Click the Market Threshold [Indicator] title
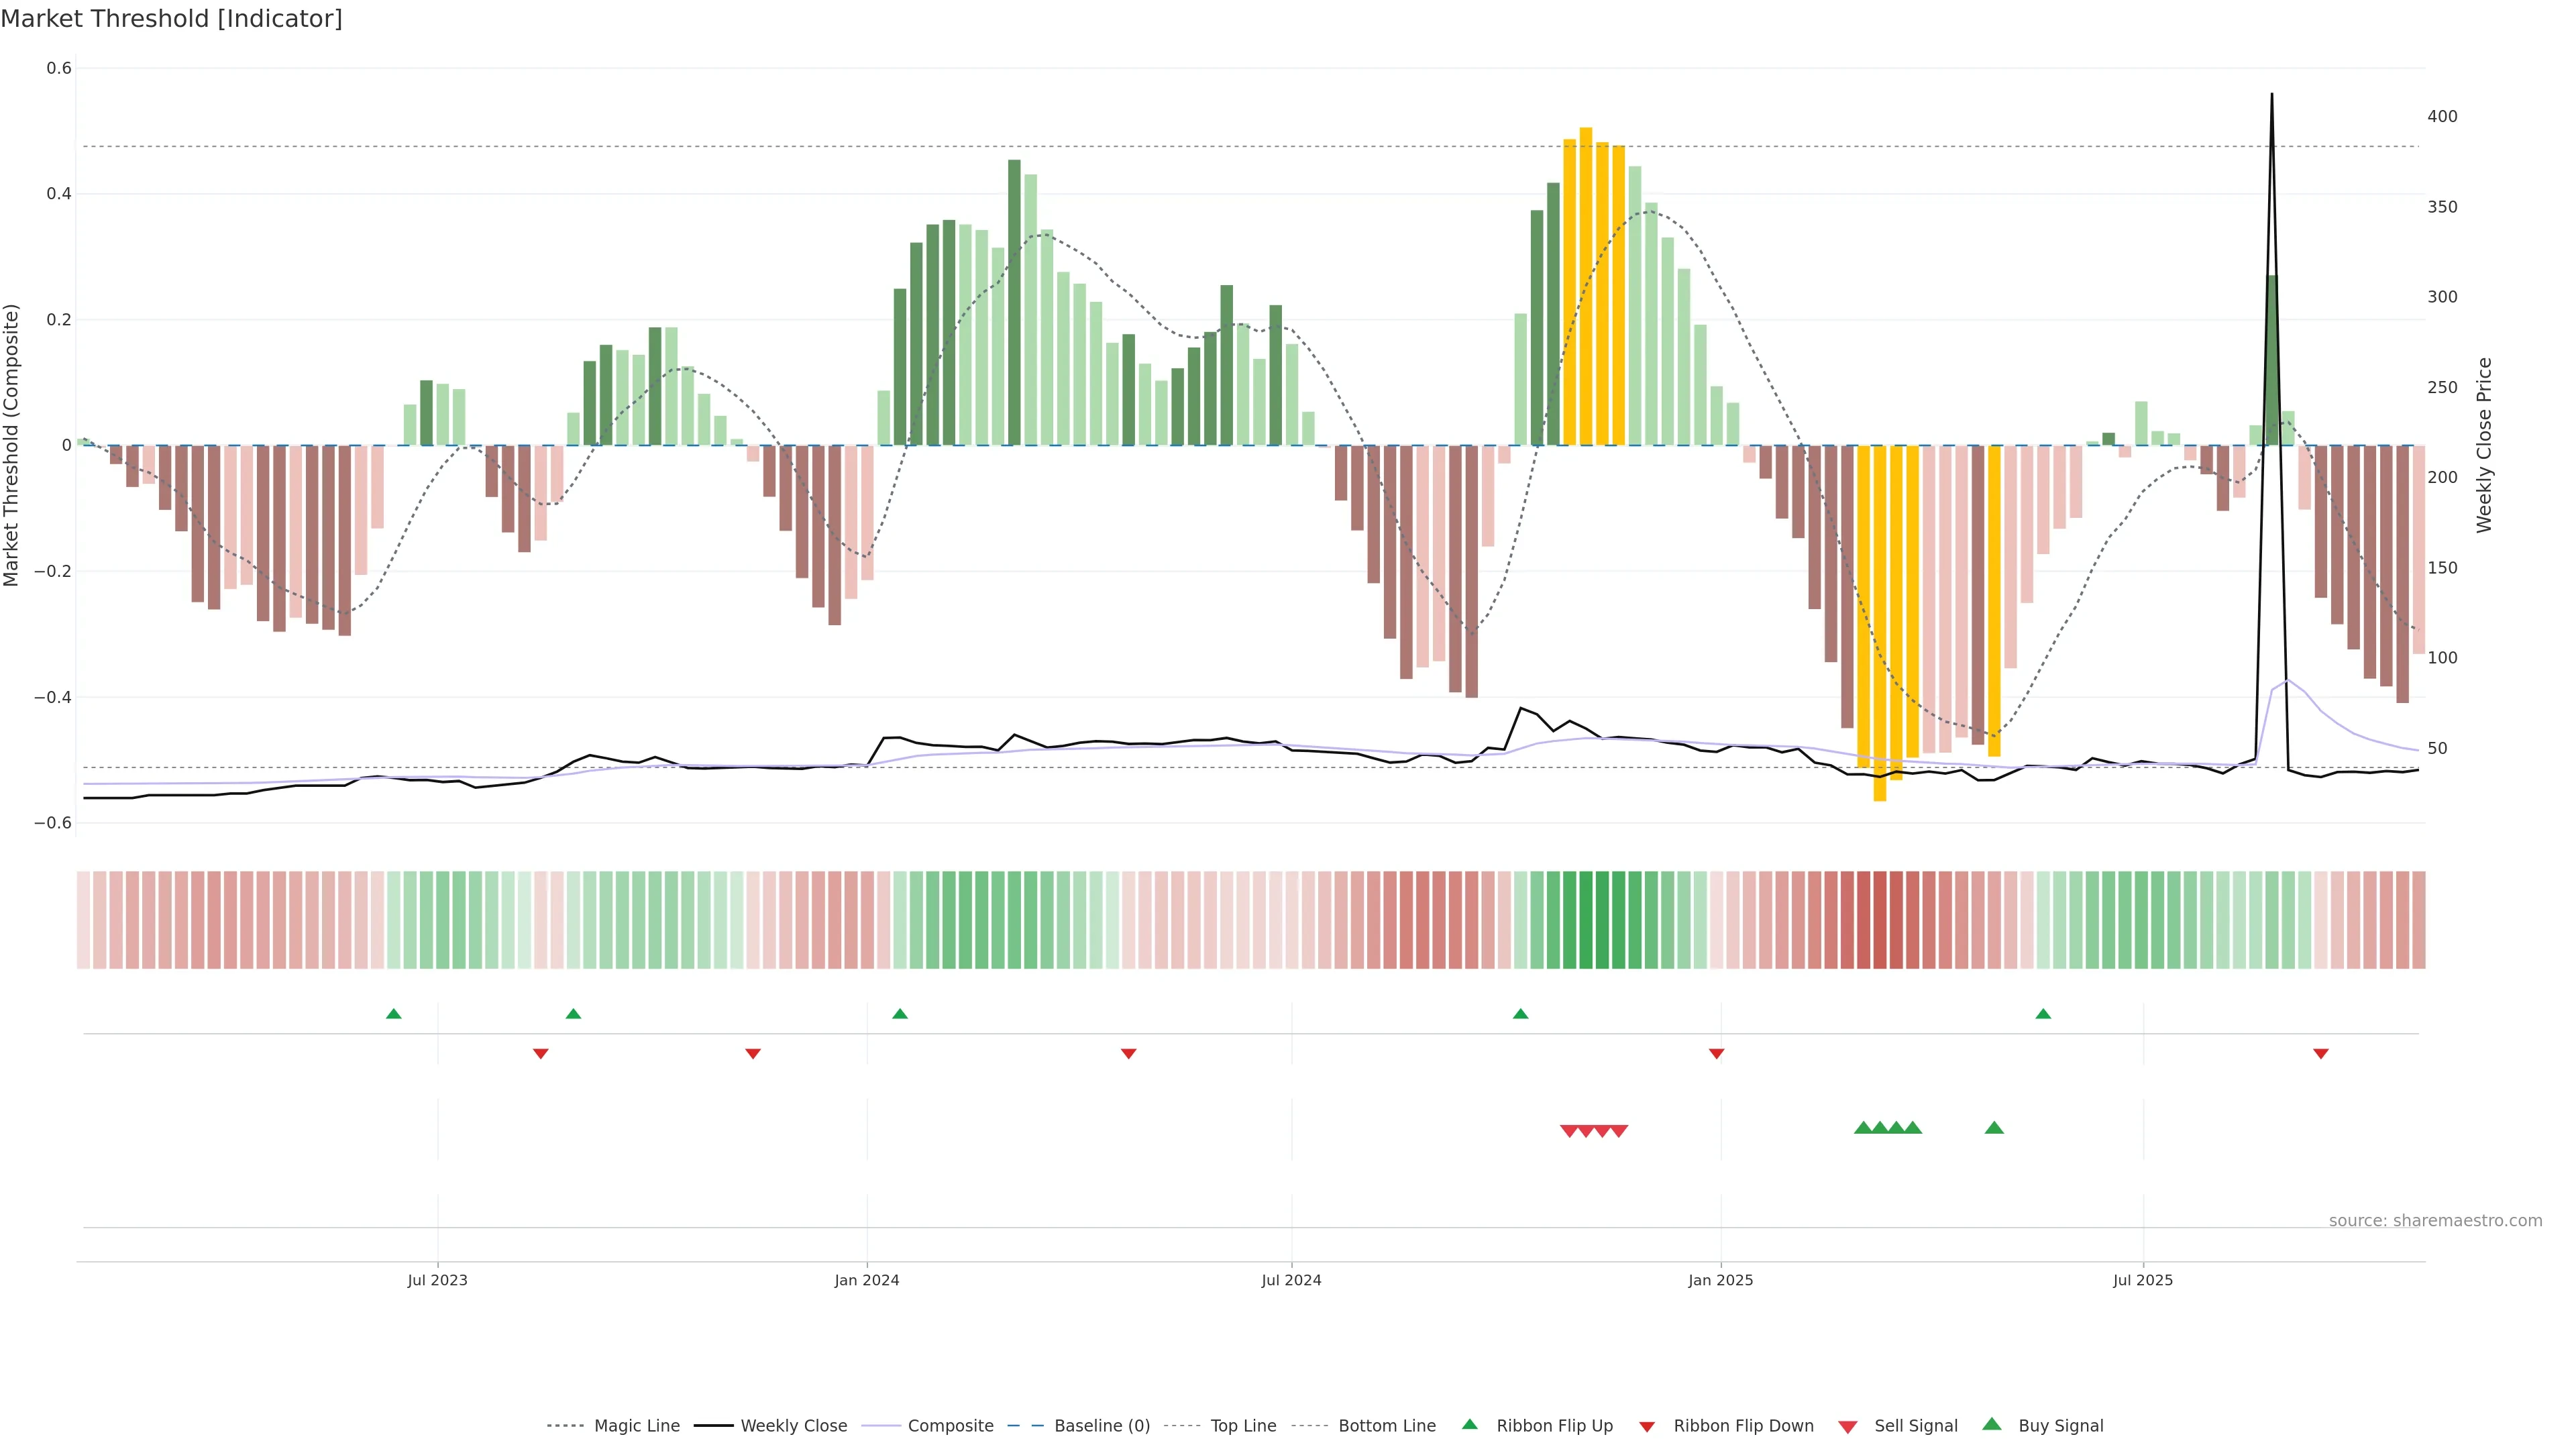This screenshot has width=2576, height=1449. point(171,19)
